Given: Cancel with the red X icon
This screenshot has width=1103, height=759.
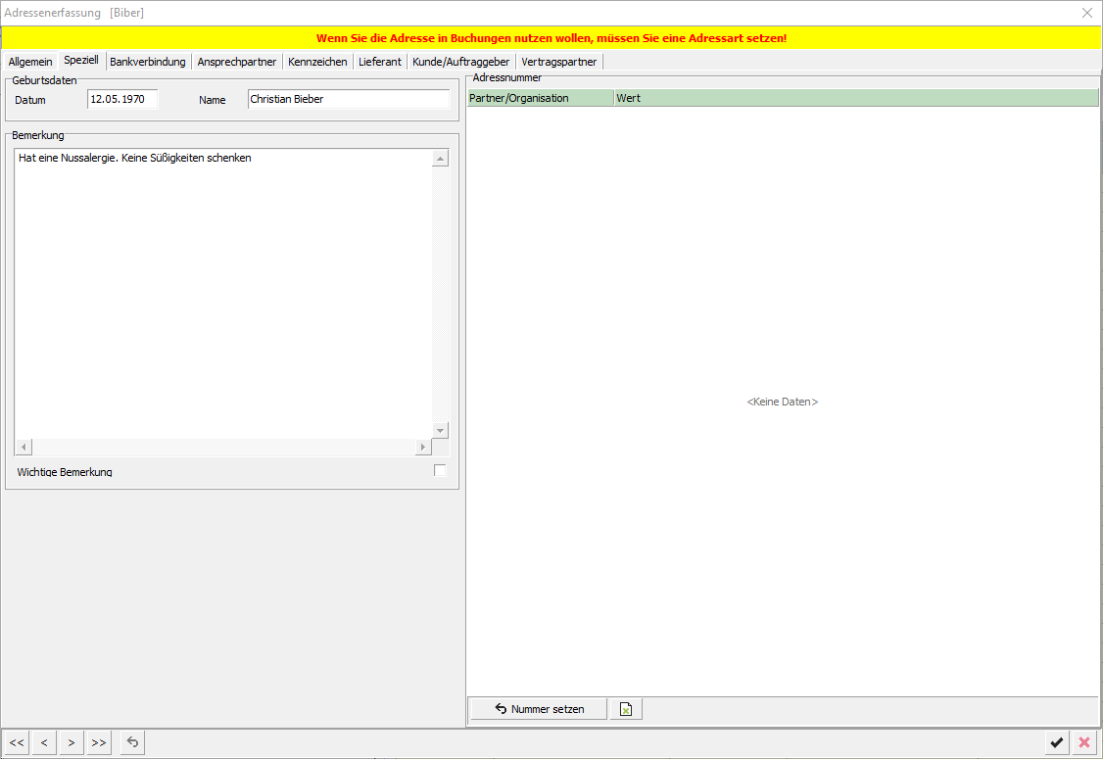Looking at the screenshot, I should (x=1083, y=742).
